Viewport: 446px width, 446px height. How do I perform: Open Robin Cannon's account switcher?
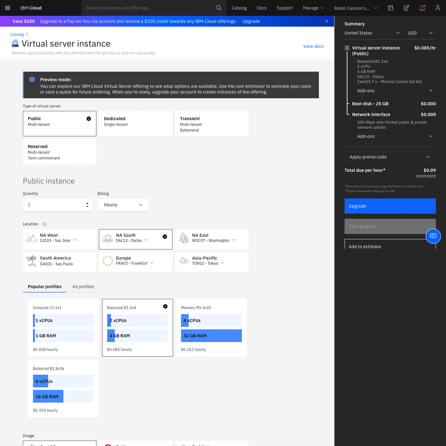click(x=356, y=8)
